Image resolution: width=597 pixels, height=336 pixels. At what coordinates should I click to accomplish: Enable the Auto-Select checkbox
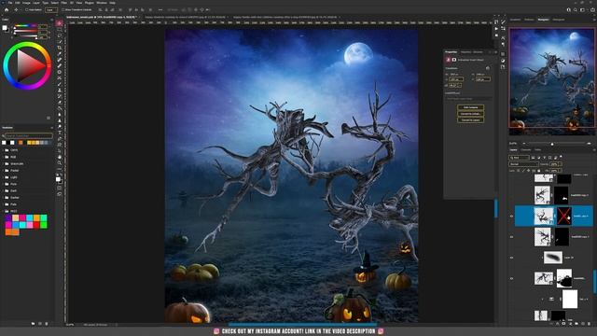click(27, 10)
